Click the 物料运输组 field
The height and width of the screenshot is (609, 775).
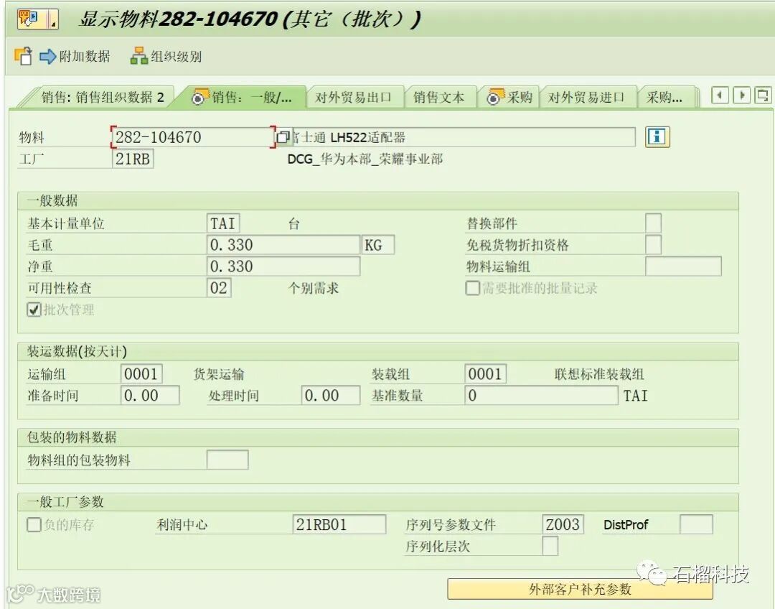click(684, 266)
